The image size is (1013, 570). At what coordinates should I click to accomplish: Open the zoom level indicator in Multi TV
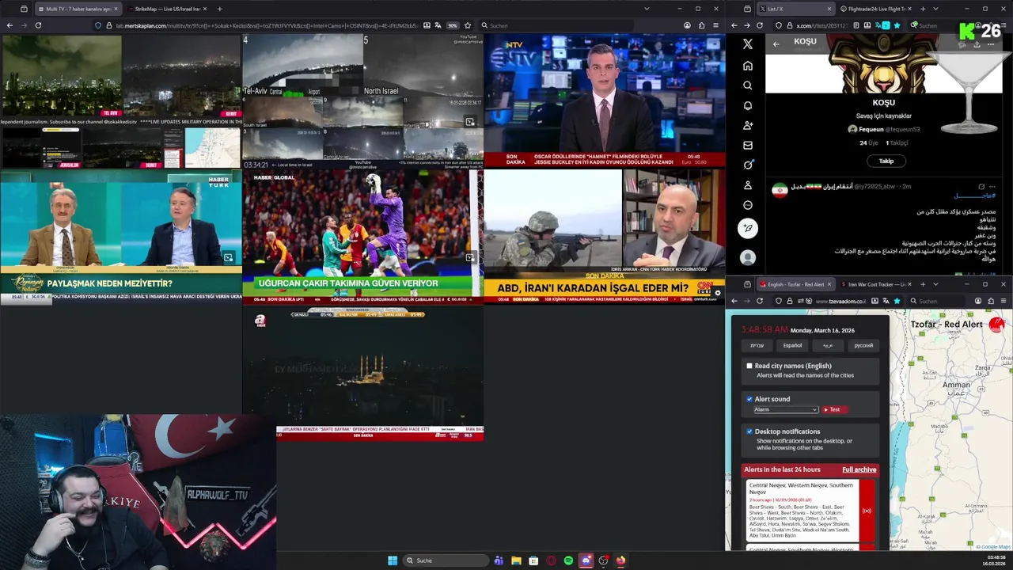[x=453, y=25]
